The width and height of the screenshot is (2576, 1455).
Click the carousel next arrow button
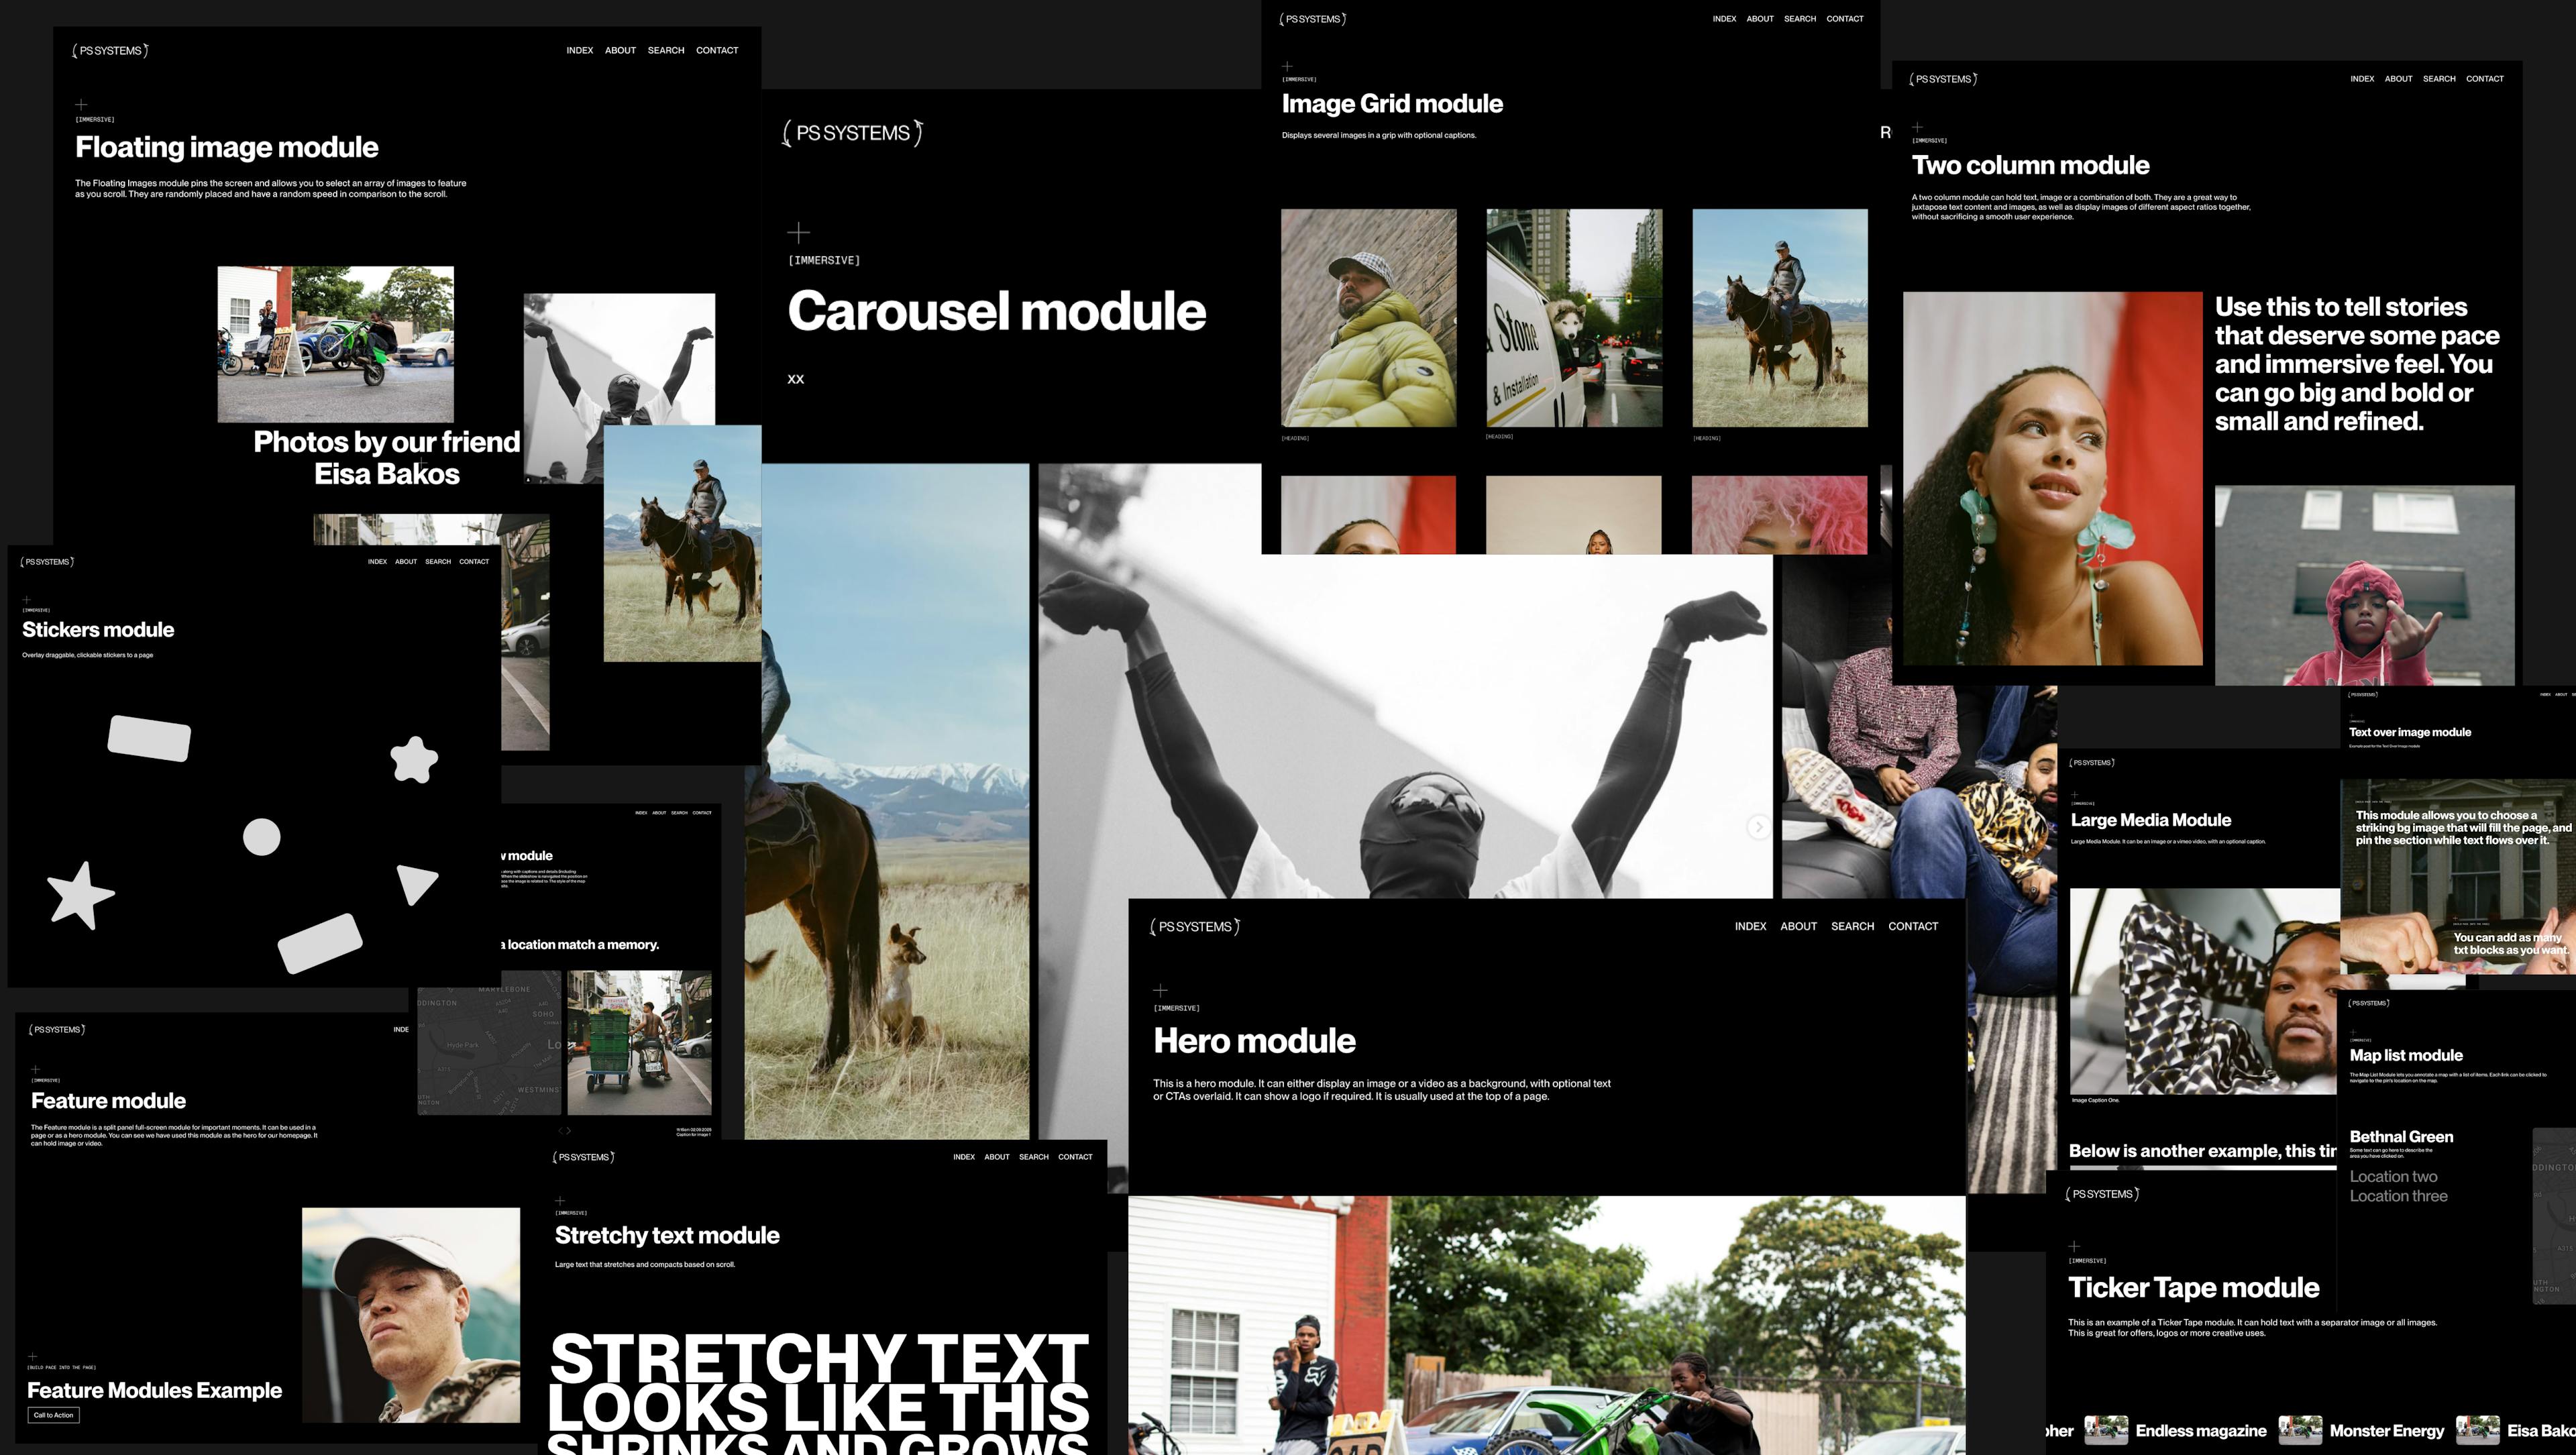click(1758, 827)
